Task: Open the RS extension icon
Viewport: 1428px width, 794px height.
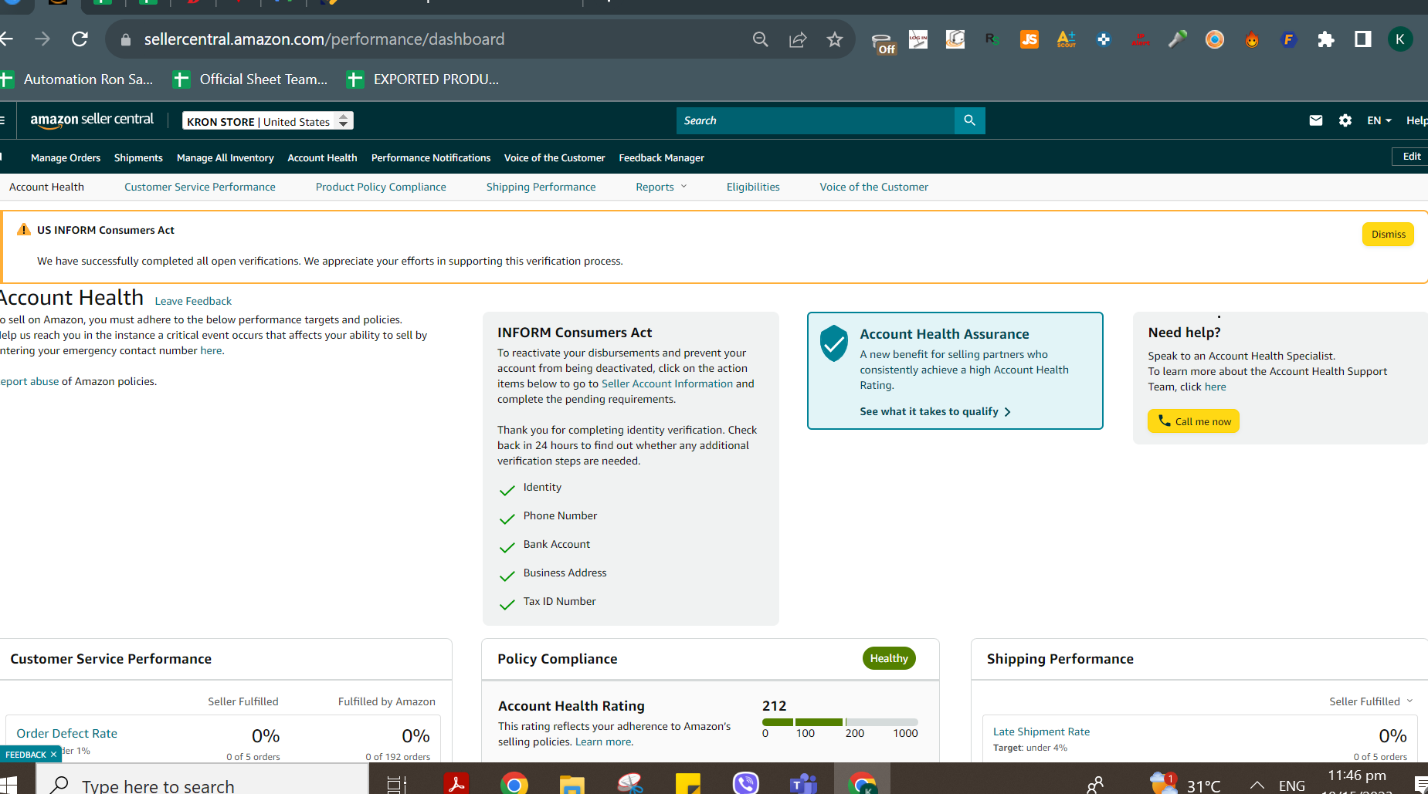Action: click(x=992, y=39)
